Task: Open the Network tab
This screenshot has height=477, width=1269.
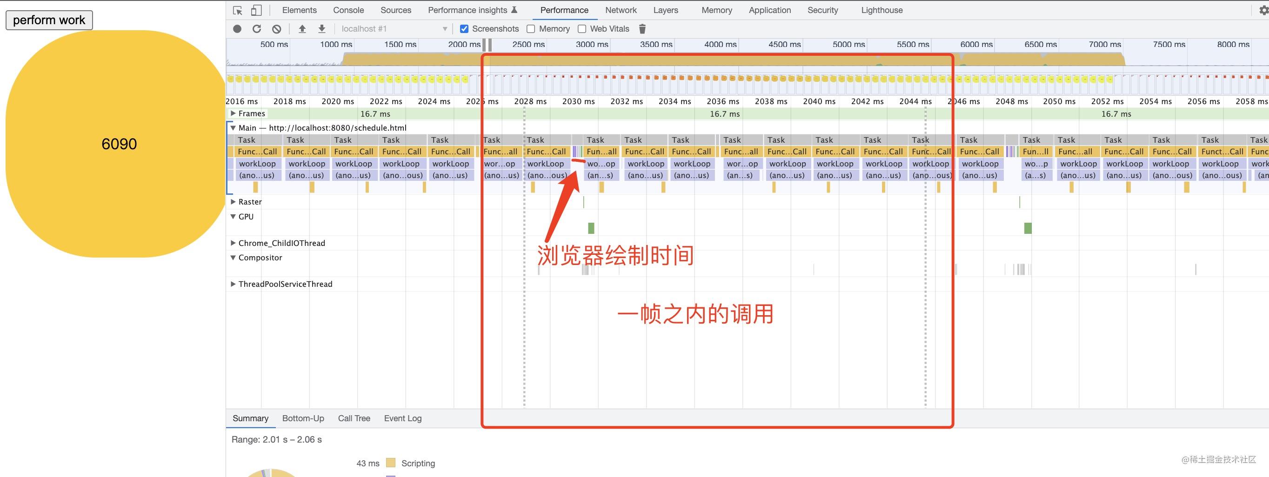Action: tap(621, 10)
